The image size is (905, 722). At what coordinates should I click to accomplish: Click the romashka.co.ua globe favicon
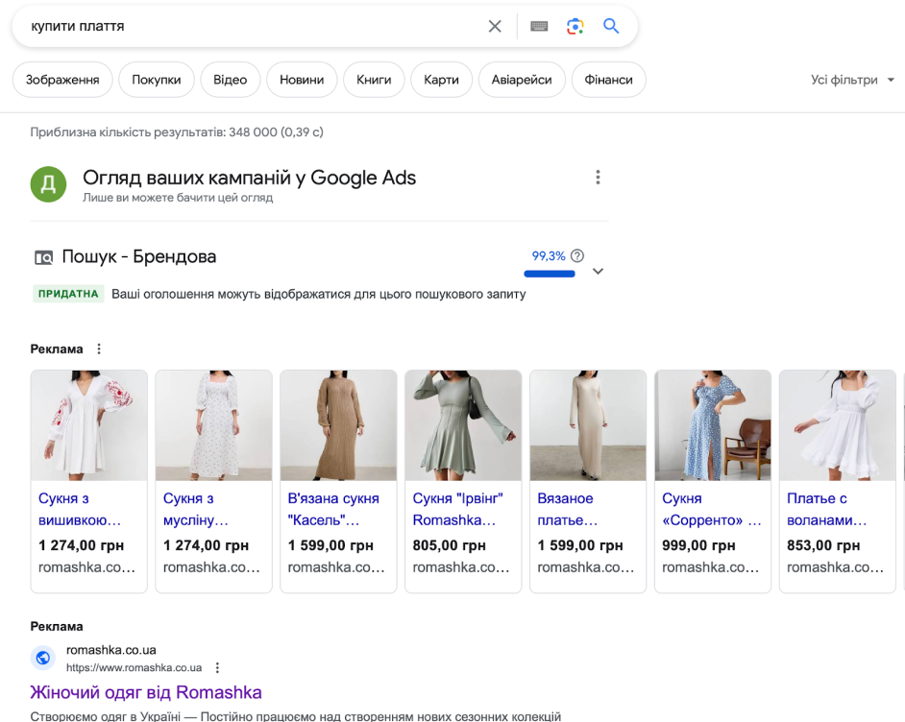pyautogui.click(x=43, y=658)
